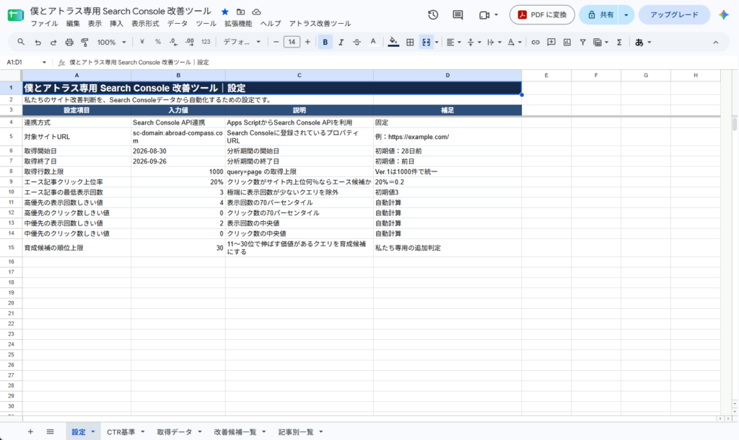Open the functions sigma menu
The height and width of the screenshot is (440, 739).
click(x=619, y=42)
